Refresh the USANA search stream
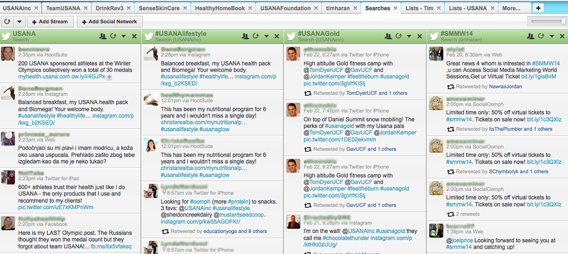 113,36
